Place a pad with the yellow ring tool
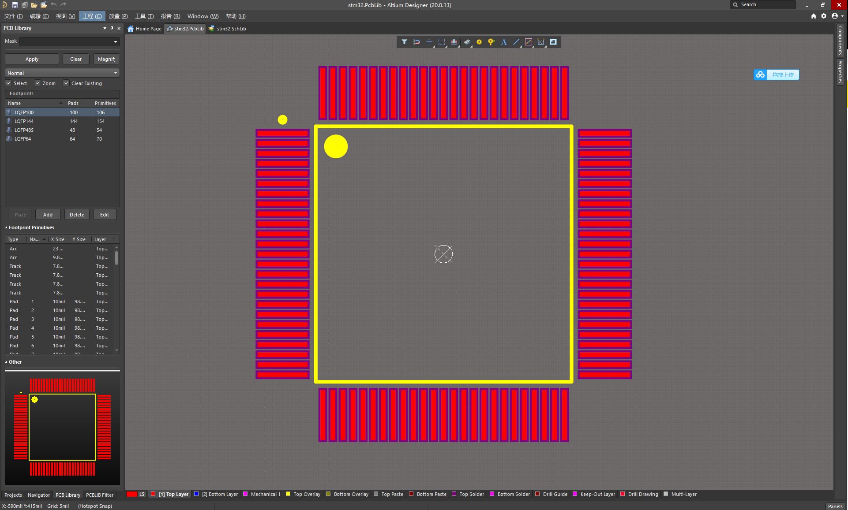The image size is (848, 510). click(x=479, y=42)
